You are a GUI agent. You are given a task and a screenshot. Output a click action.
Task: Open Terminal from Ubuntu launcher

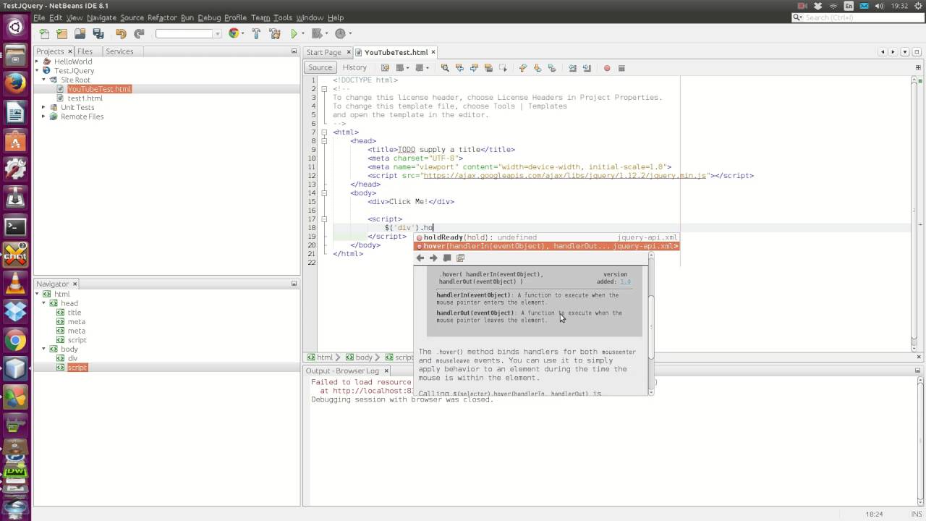[15, 226]
